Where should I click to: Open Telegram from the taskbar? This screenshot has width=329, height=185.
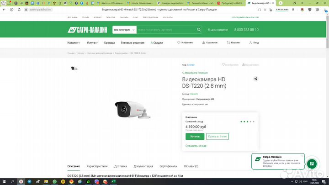click(x=29, y=182)
